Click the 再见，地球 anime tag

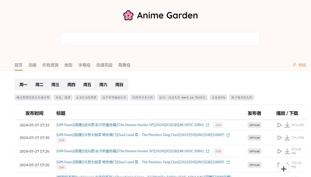[63, 97]
